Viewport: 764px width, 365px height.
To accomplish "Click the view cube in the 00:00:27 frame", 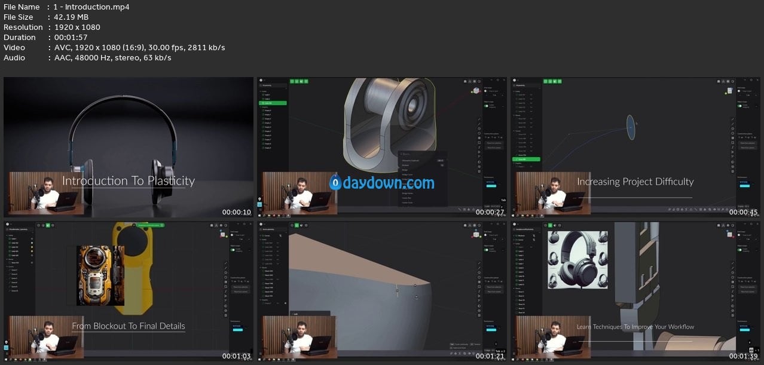I will (476, 91).
